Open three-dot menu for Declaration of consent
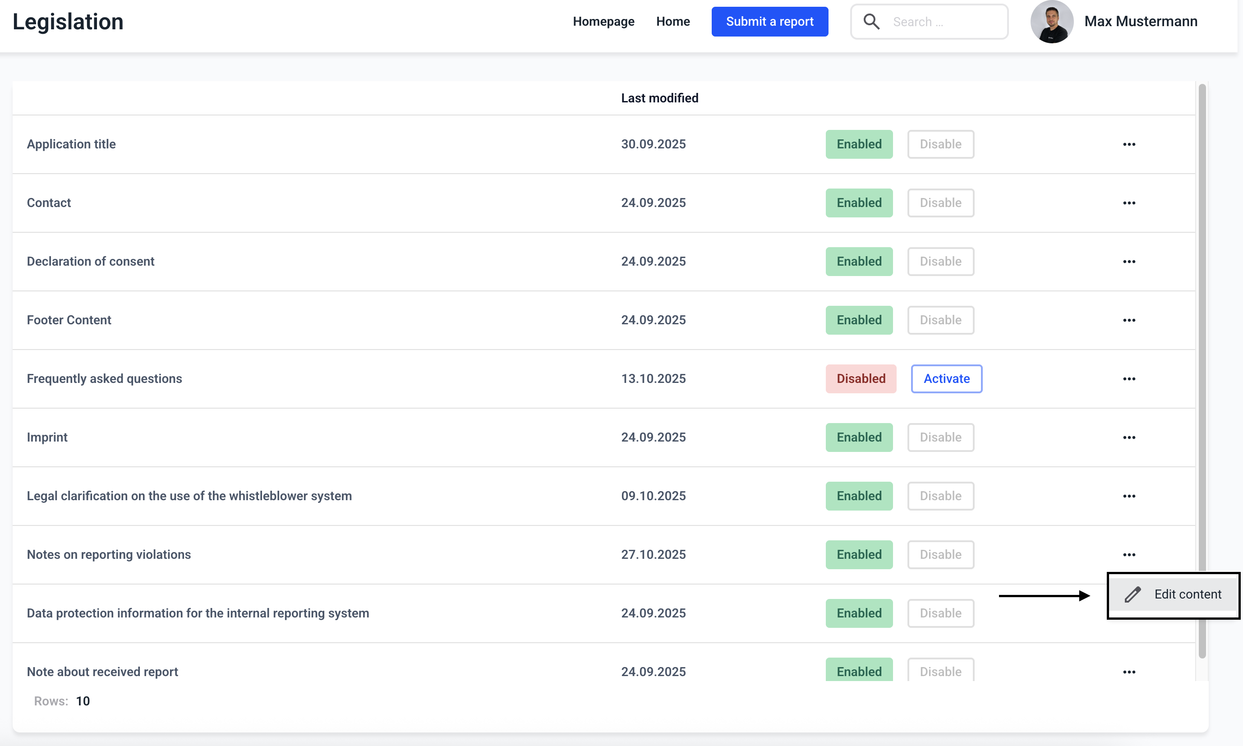 1129,262
